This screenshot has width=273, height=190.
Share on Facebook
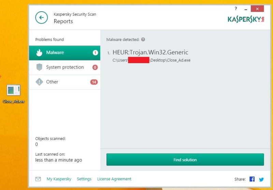click(252, 179)
